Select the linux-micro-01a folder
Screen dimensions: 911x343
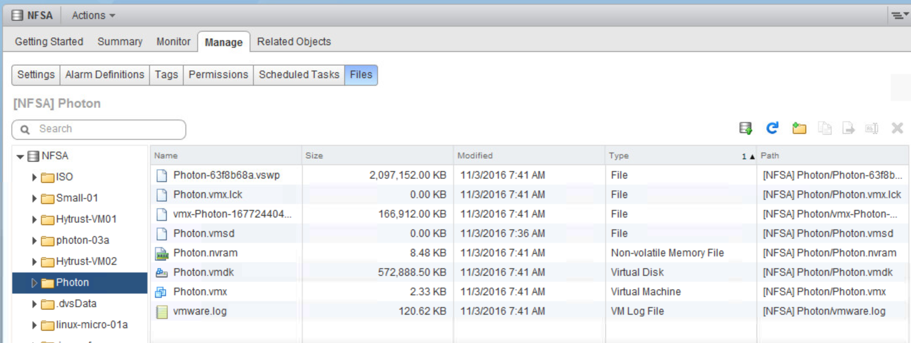(x=92, y=325)
